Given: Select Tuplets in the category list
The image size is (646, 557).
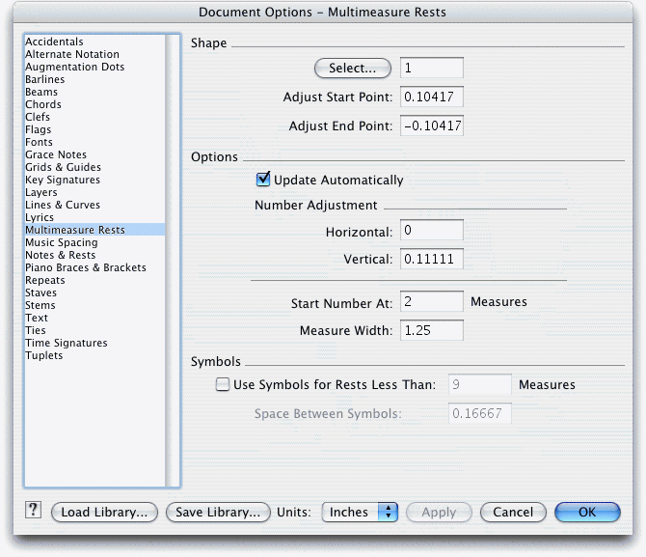Looking at the screenshot, I should point(43,355).
